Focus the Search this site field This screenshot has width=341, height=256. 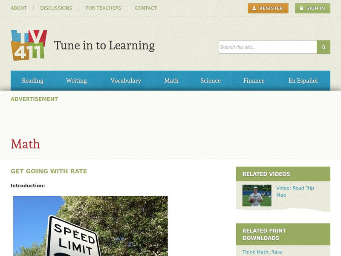(268, 47)
